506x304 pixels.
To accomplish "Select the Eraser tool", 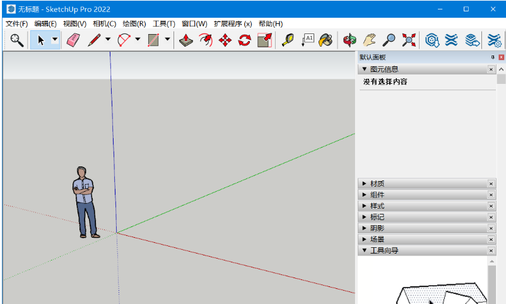I will pyautogui.click(x=74, y=40).
